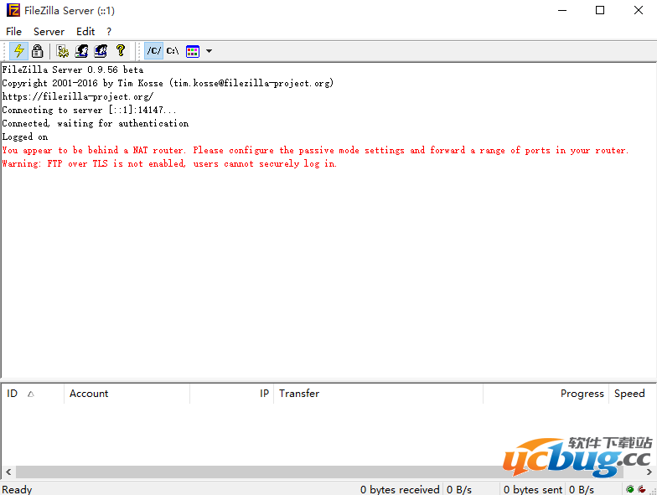Sort connections by IP column
The image size is (657, 495).
point(231,394)
